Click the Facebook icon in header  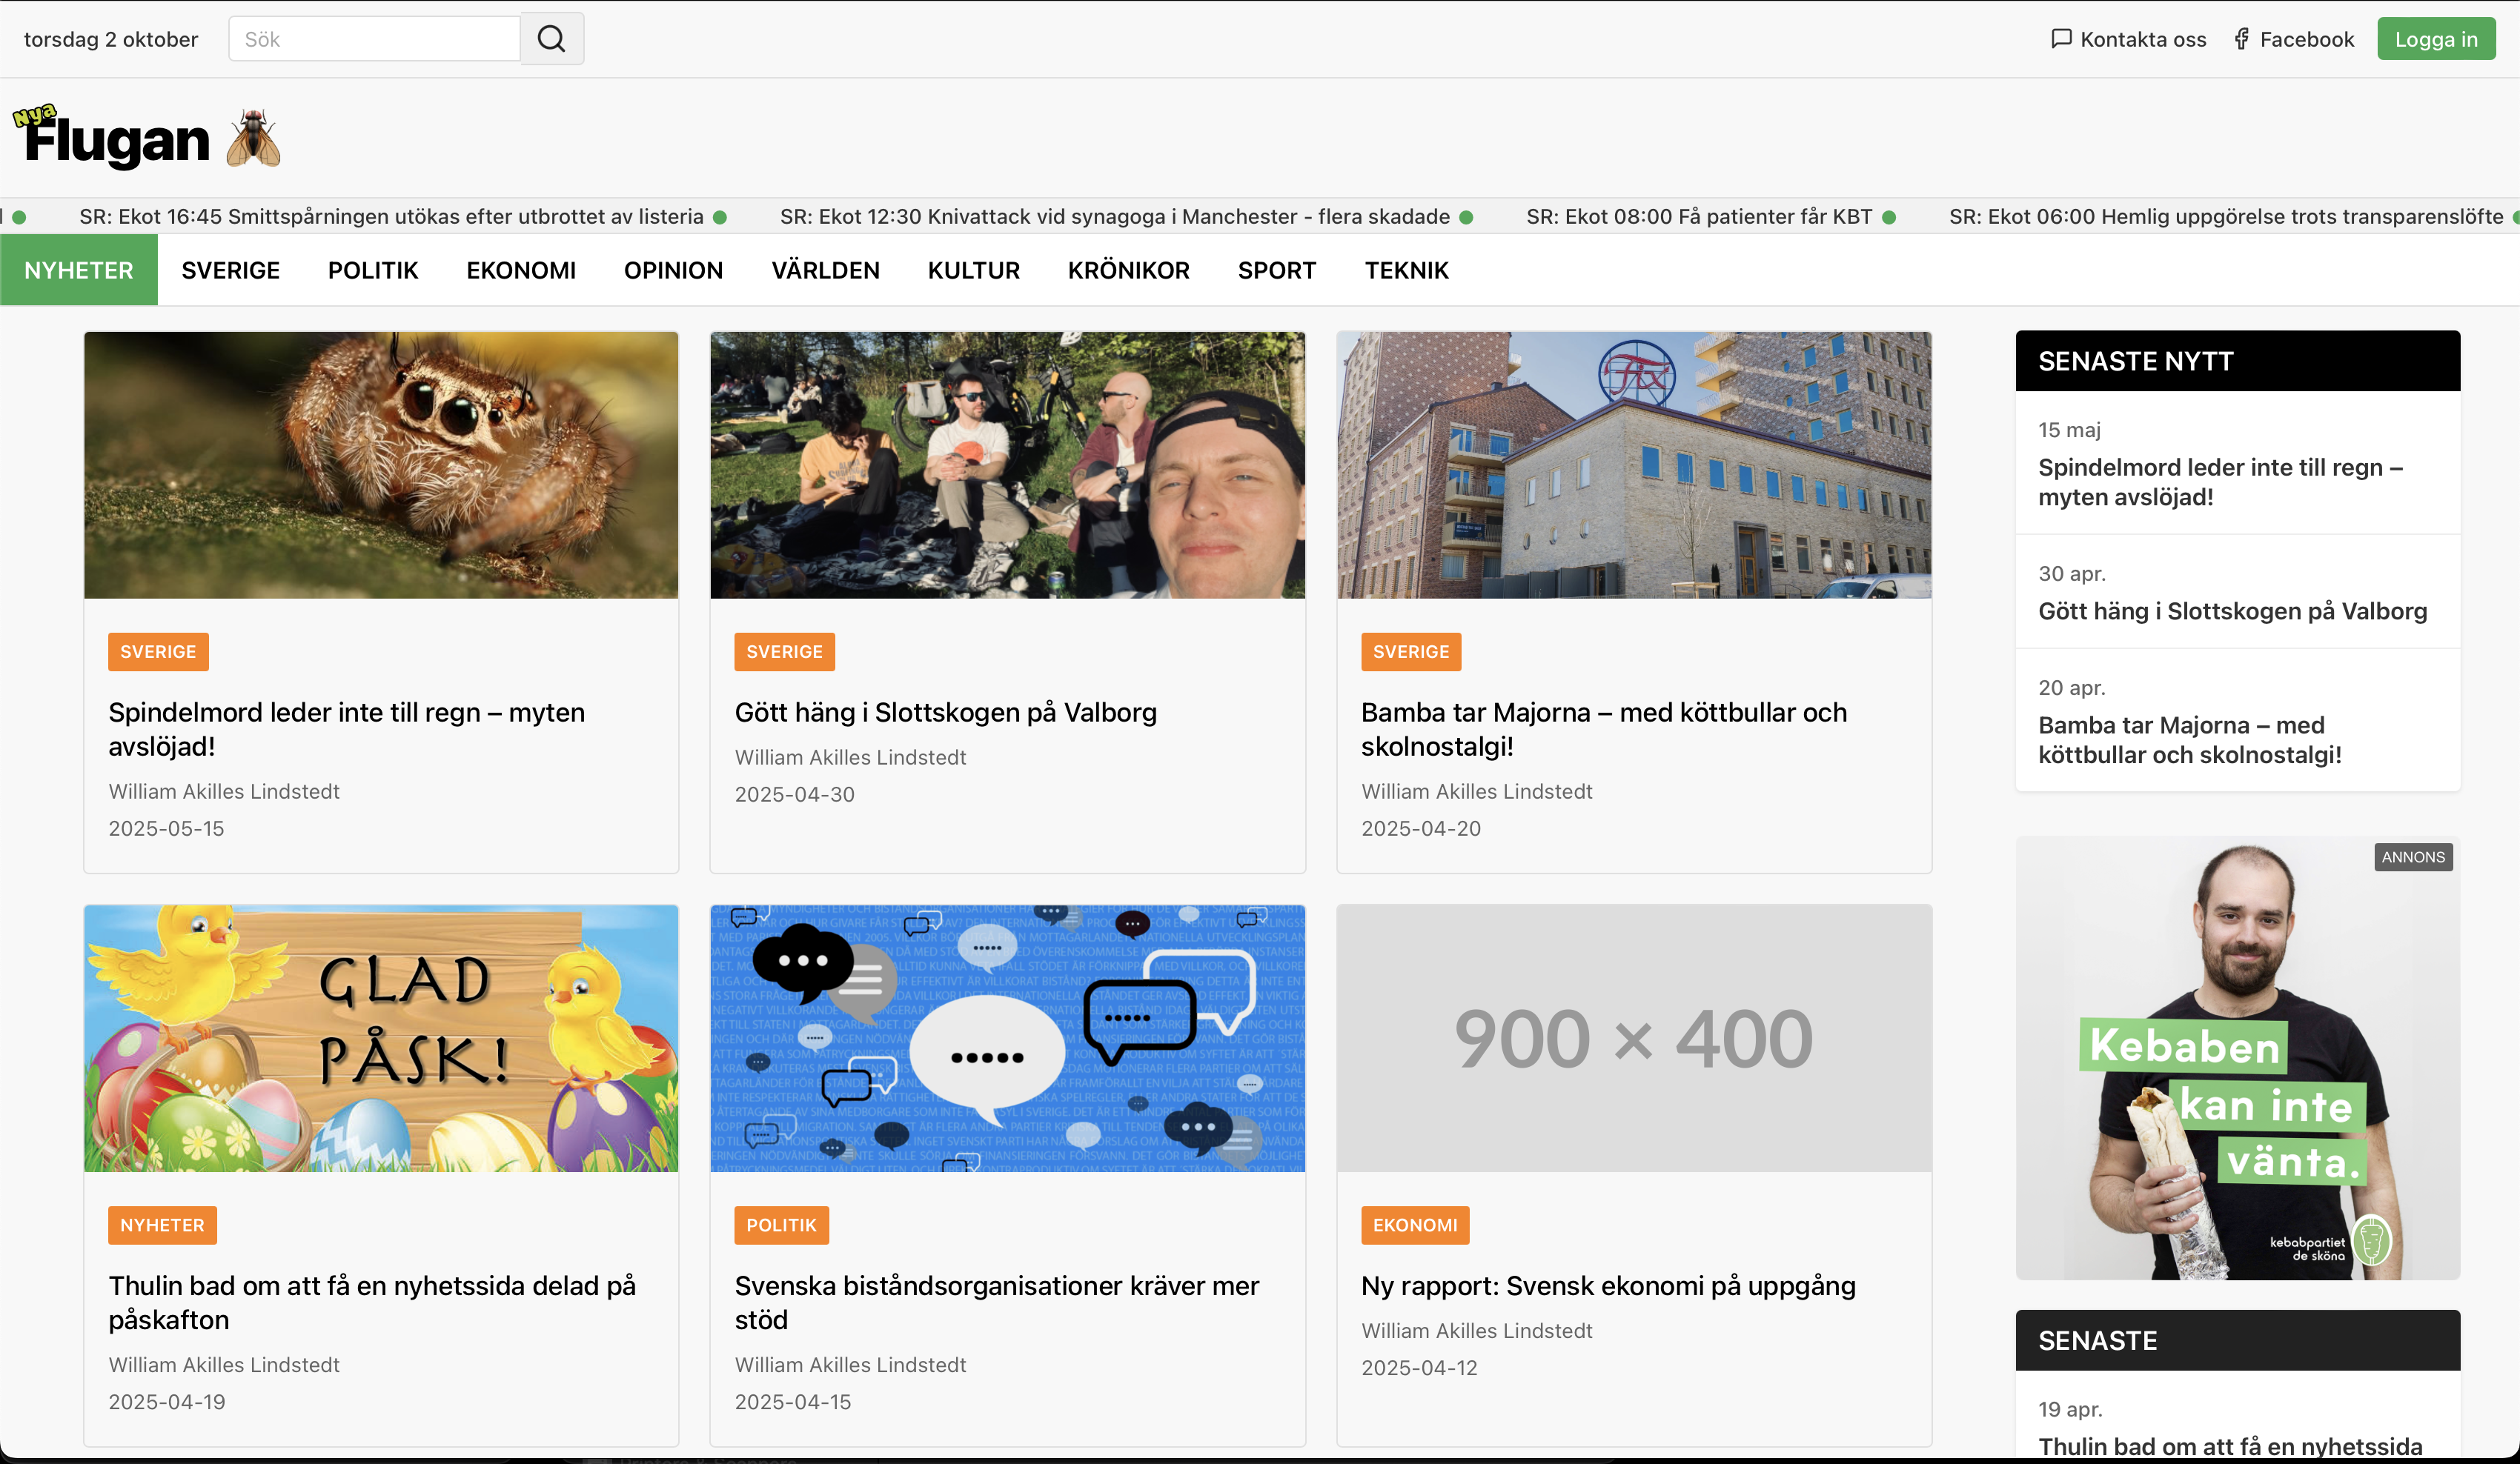pos(2242,39)
